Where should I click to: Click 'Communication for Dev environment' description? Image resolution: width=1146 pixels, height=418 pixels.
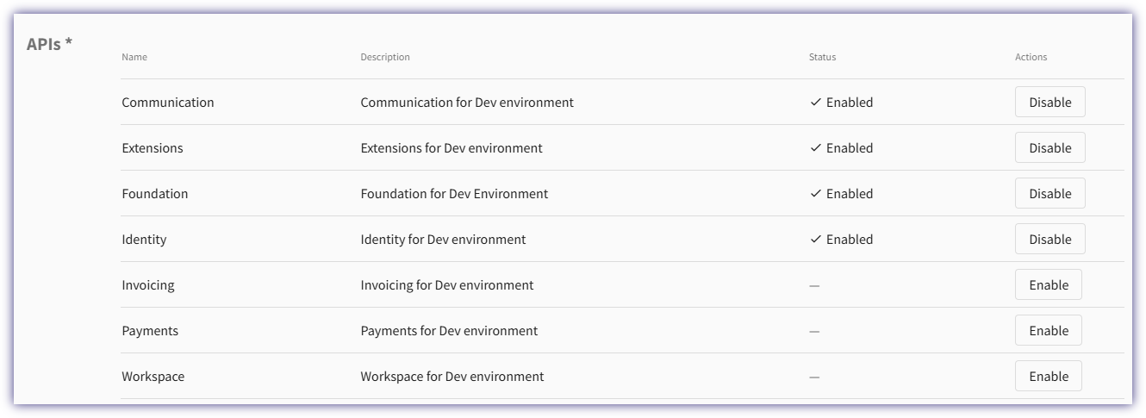click(467, 102)
